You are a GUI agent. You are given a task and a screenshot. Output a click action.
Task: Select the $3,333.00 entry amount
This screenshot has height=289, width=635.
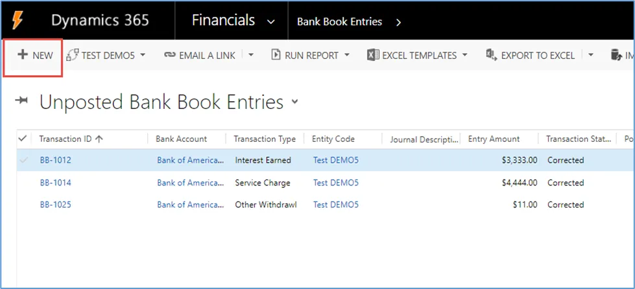[x=520, y=160]
